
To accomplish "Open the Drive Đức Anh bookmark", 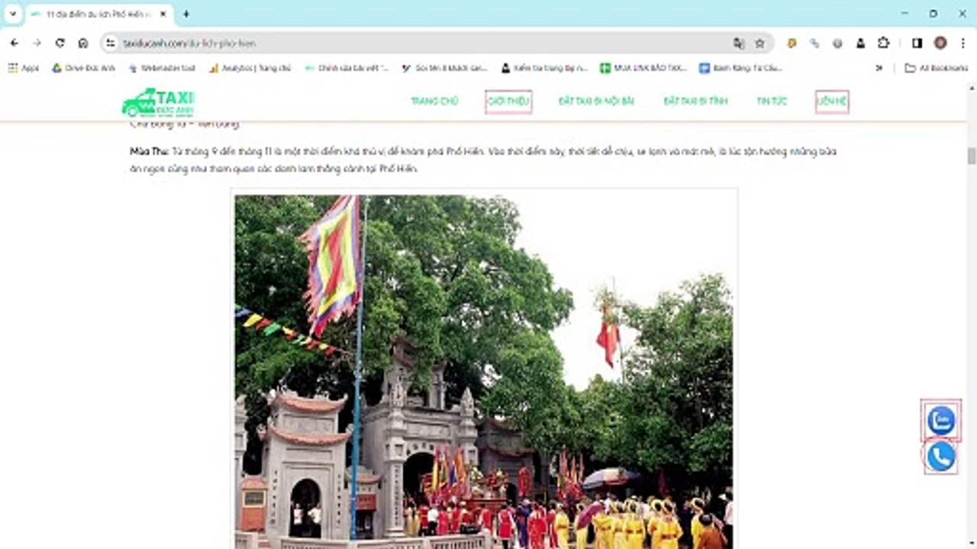I will coord(83,68).
